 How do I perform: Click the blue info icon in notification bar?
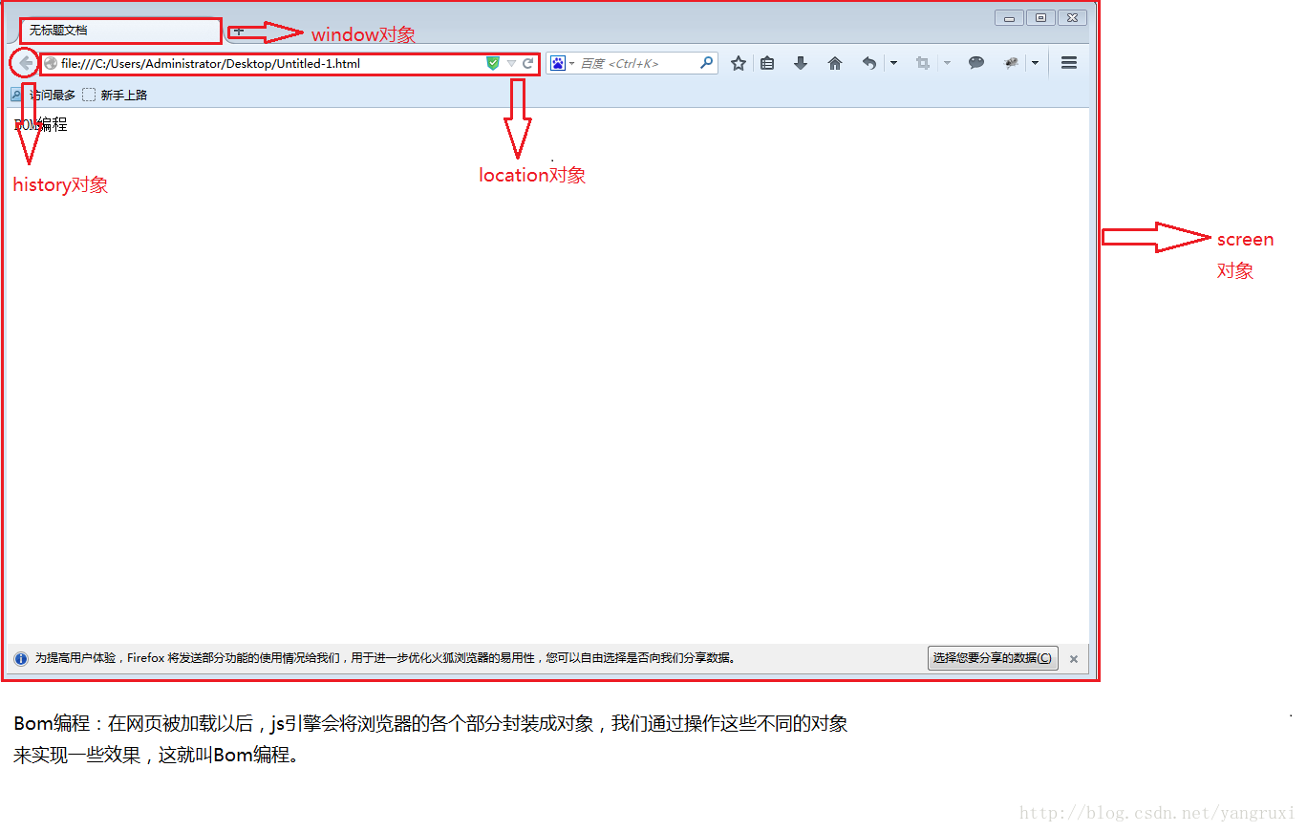coord(21,658)
